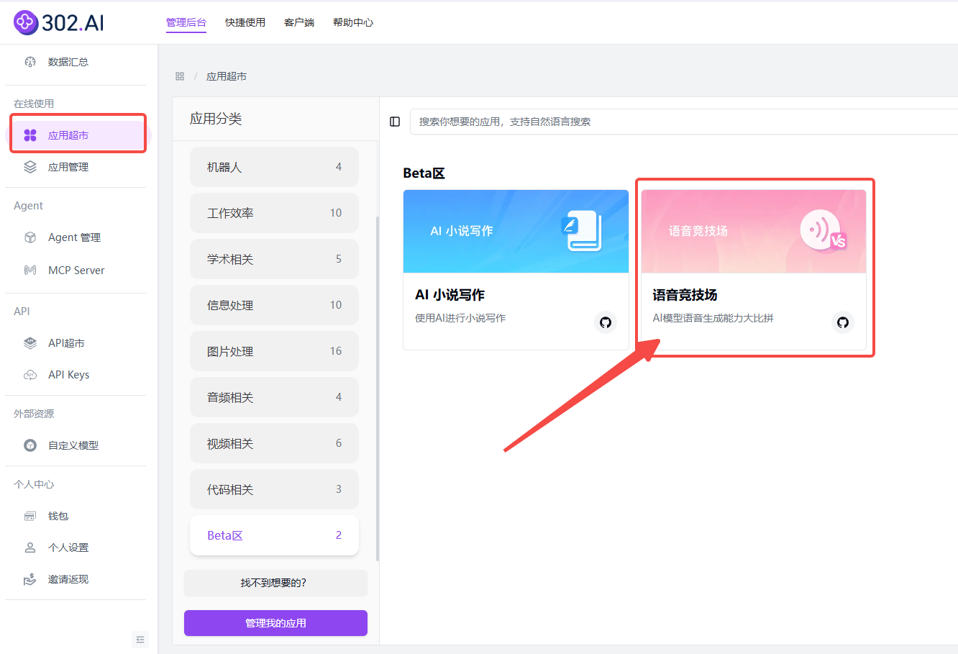
Task: Click the 应用管理 layers icon
Action: 30,167
